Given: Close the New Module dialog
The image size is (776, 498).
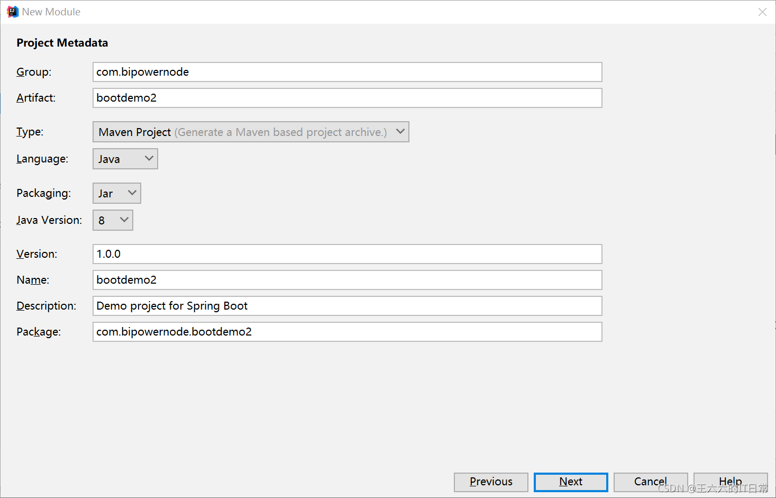Looking at the screenshot, I should [762, 12].
